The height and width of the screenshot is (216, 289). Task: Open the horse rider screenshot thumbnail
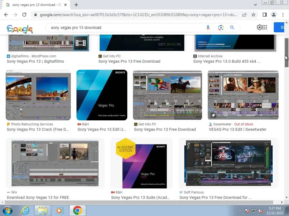coord(167,95)
